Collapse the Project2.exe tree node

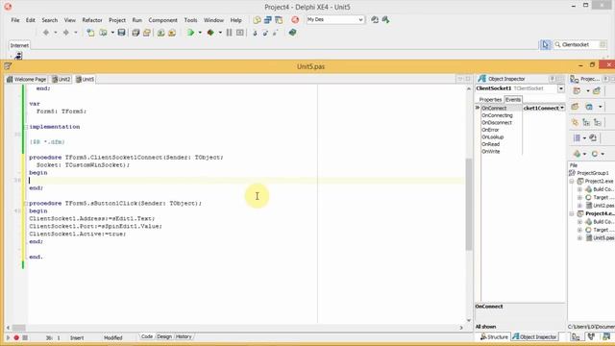coord(572,182)
